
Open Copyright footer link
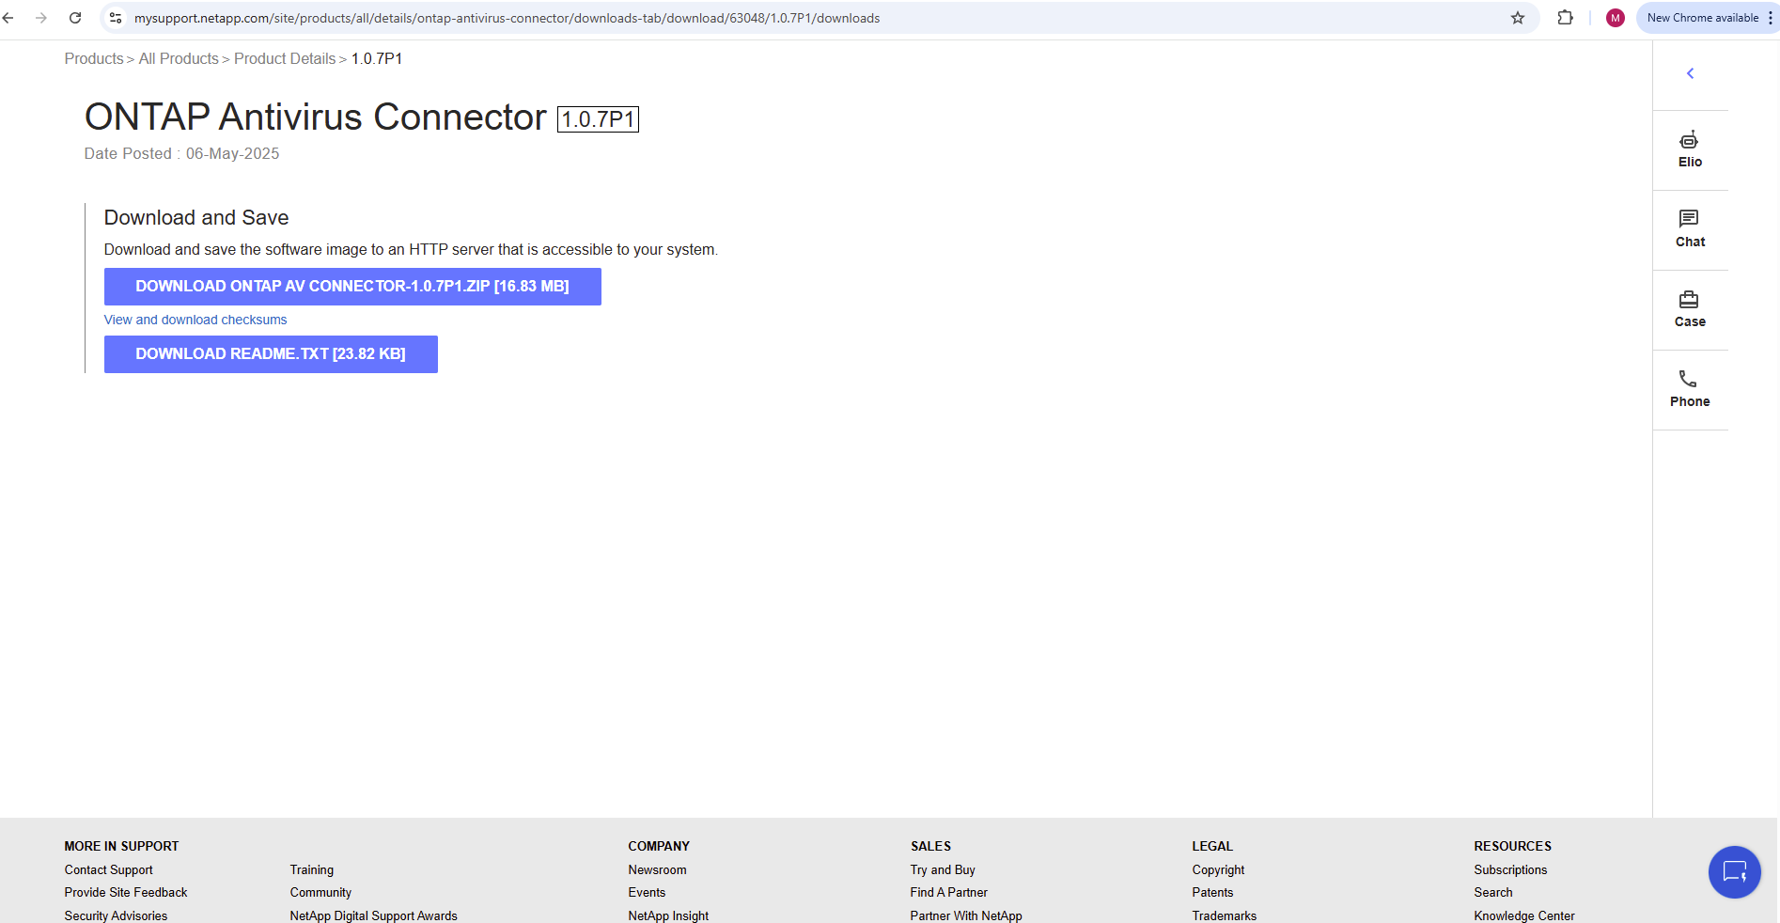tap(1219, 870)
